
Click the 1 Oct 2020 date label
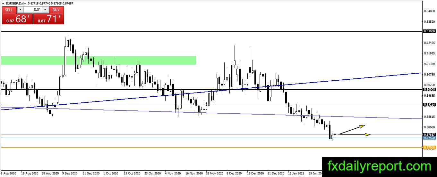111,173
